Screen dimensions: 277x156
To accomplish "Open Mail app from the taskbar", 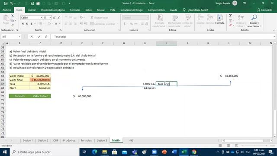I will [124, 152].
